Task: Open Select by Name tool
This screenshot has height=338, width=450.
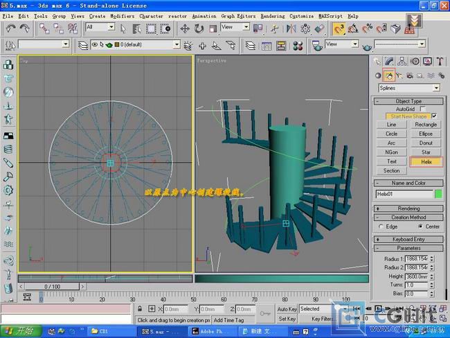Action: (137, 28)
